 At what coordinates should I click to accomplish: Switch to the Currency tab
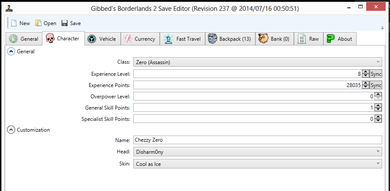(x=140, y=39)
